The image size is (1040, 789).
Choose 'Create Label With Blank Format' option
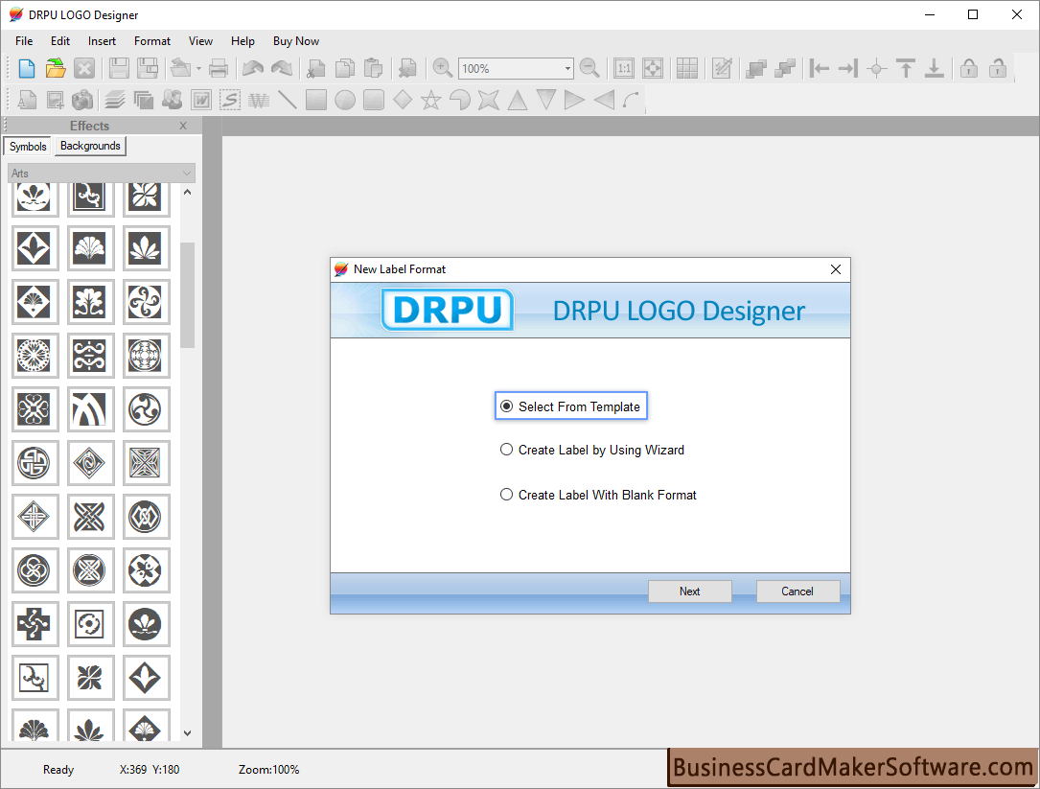pos(598,495)
